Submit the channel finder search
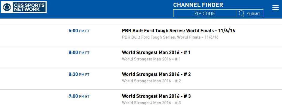 250,13
